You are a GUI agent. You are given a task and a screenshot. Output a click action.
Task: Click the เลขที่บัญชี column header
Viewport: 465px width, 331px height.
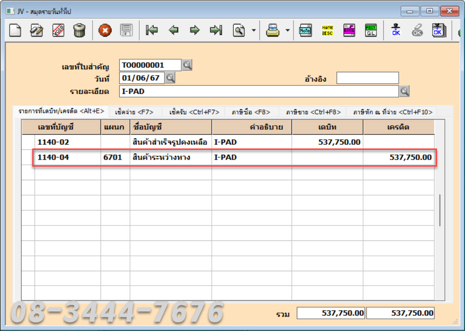click(x=61, y=127)
